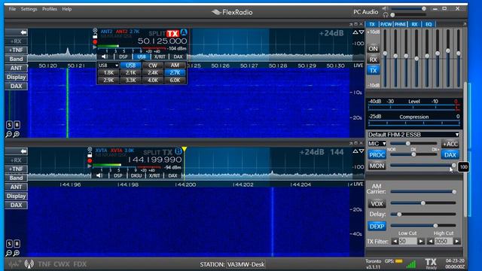Click the network signal bars icon
This screenshot has width=482, height=271.
411,264
